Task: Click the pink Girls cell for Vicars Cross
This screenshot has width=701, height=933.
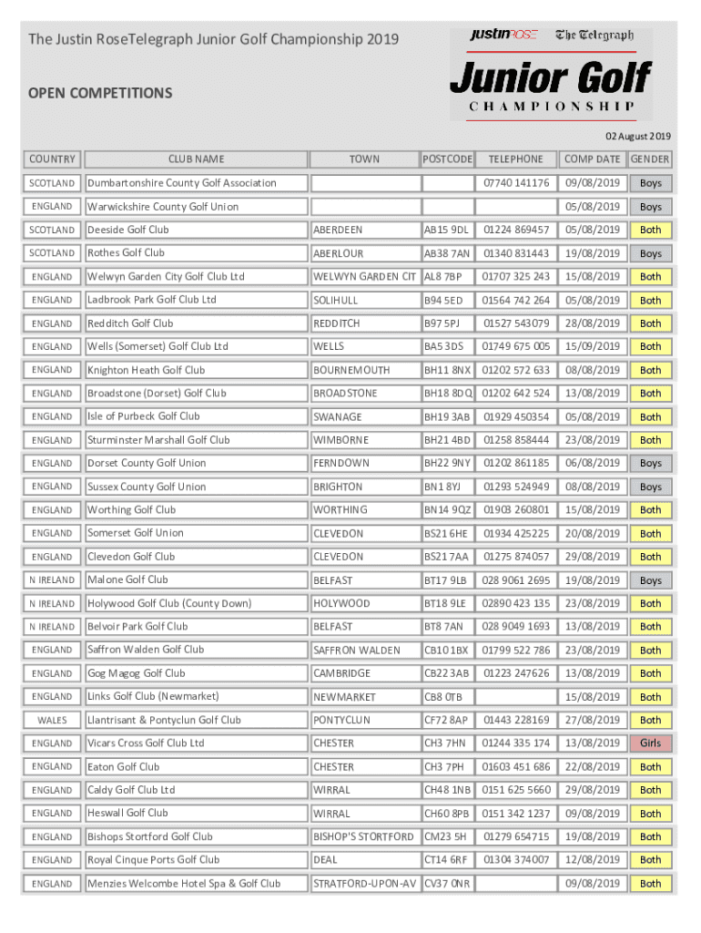Action: 650,743
